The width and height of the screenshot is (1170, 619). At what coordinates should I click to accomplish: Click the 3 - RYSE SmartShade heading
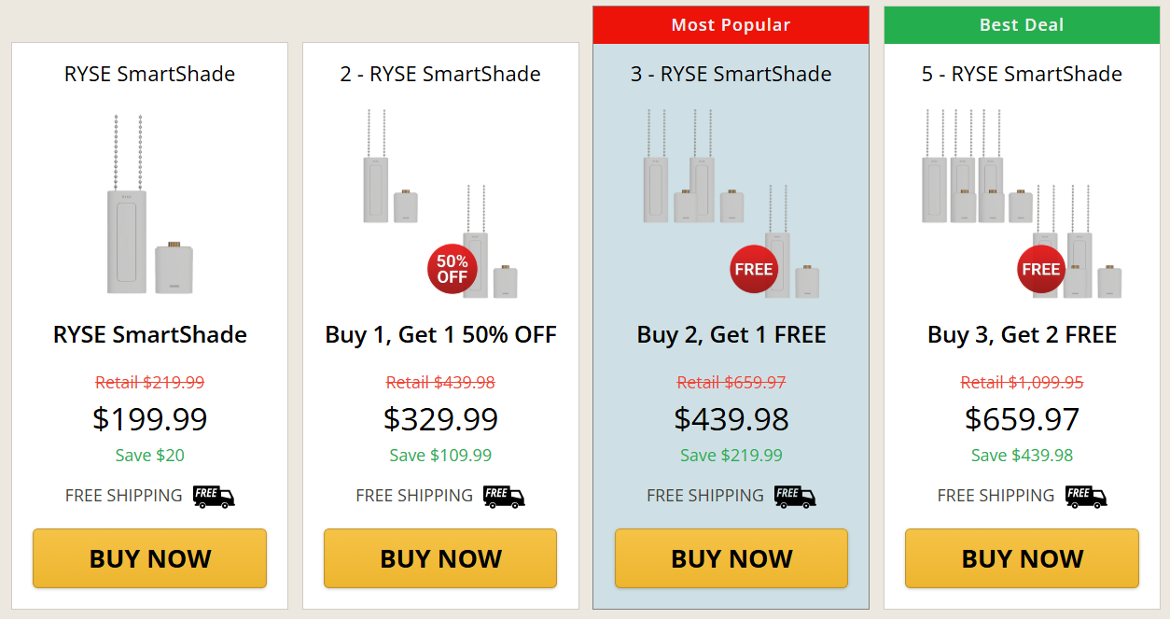(x=731, y=74)
